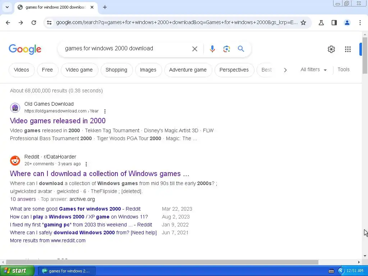The width and height of the screenshot is (368, 276).
Task: Open more options for the Reddit result
Action: coord(86,164)
